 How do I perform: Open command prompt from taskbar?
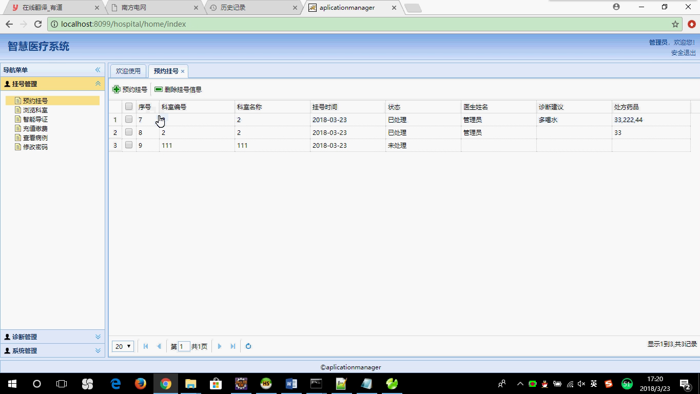(316, 383)
